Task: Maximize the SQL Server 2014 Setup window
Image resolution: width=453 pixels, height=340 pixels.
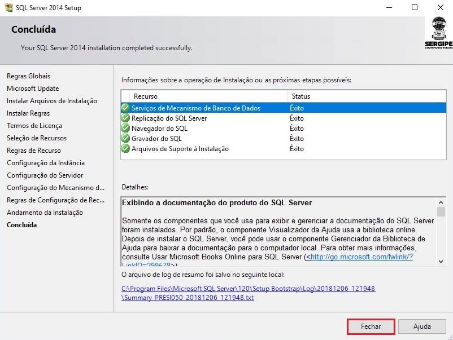Action: (415, 8)
